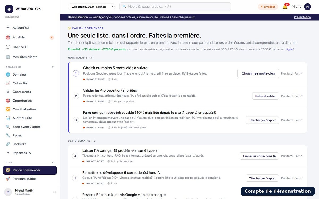The height and width of the screenshot is (199, 319).
Task: Click the Cannibalisation shuffle icon
Action: coord(8,109)
